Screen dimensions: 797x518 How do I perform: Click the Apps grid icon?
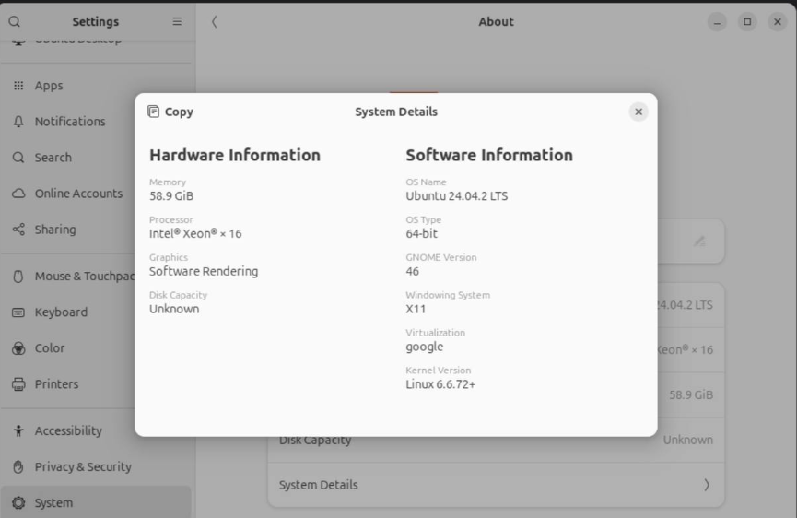click(x=18, y=86)
